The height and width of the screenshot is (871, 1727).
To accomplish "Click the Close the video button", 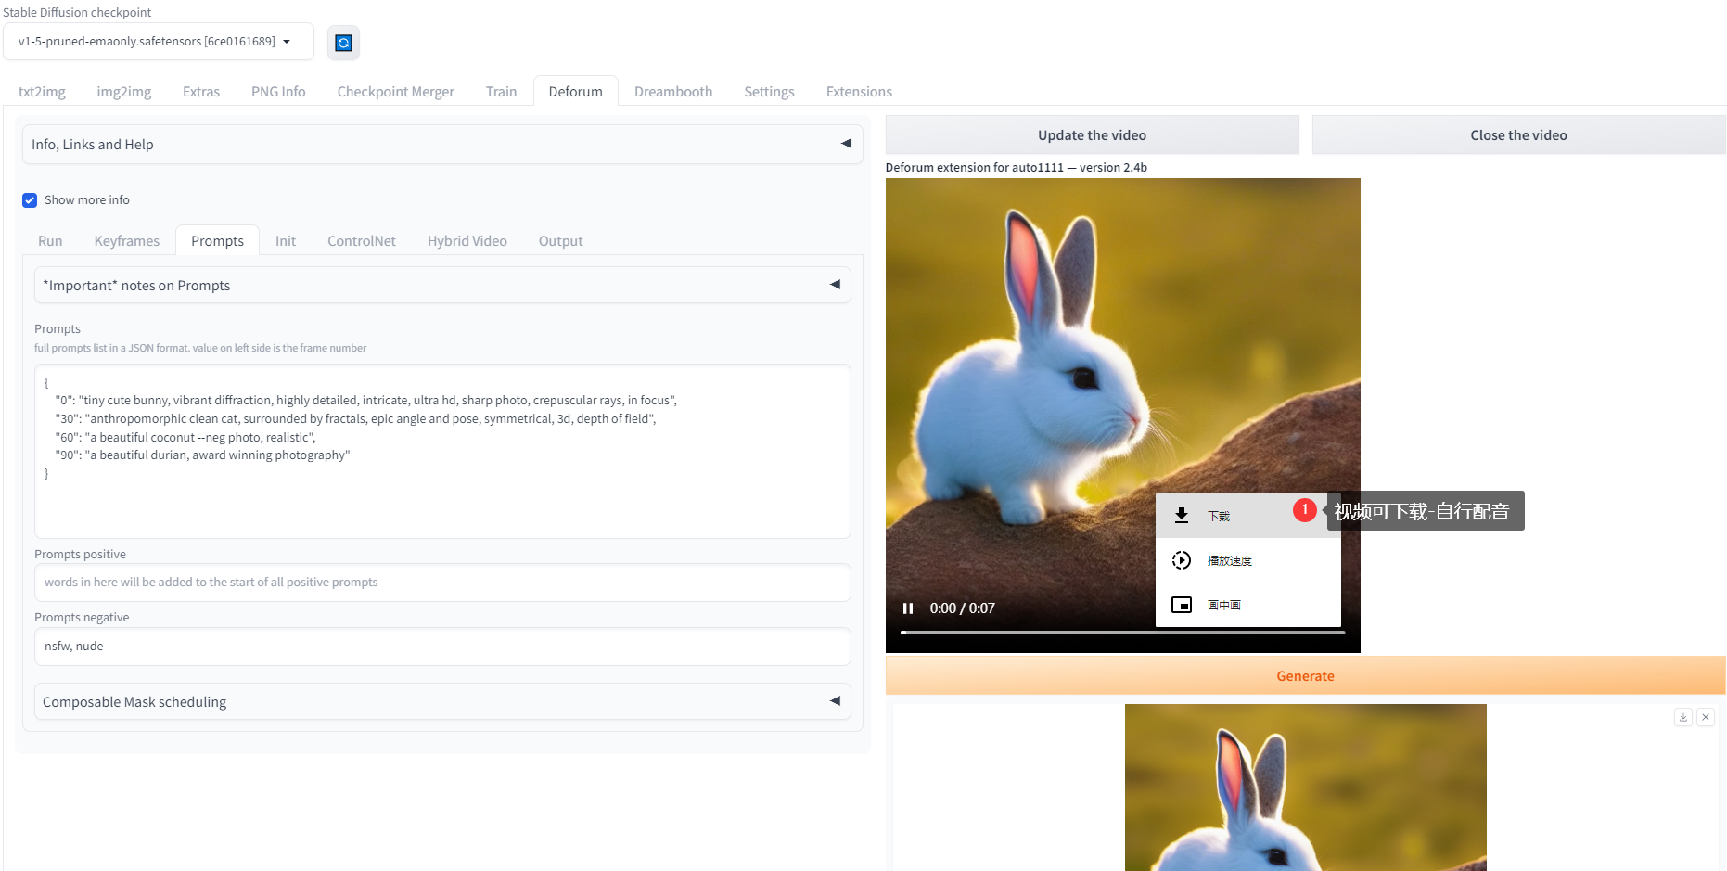I will [1519, 135].
